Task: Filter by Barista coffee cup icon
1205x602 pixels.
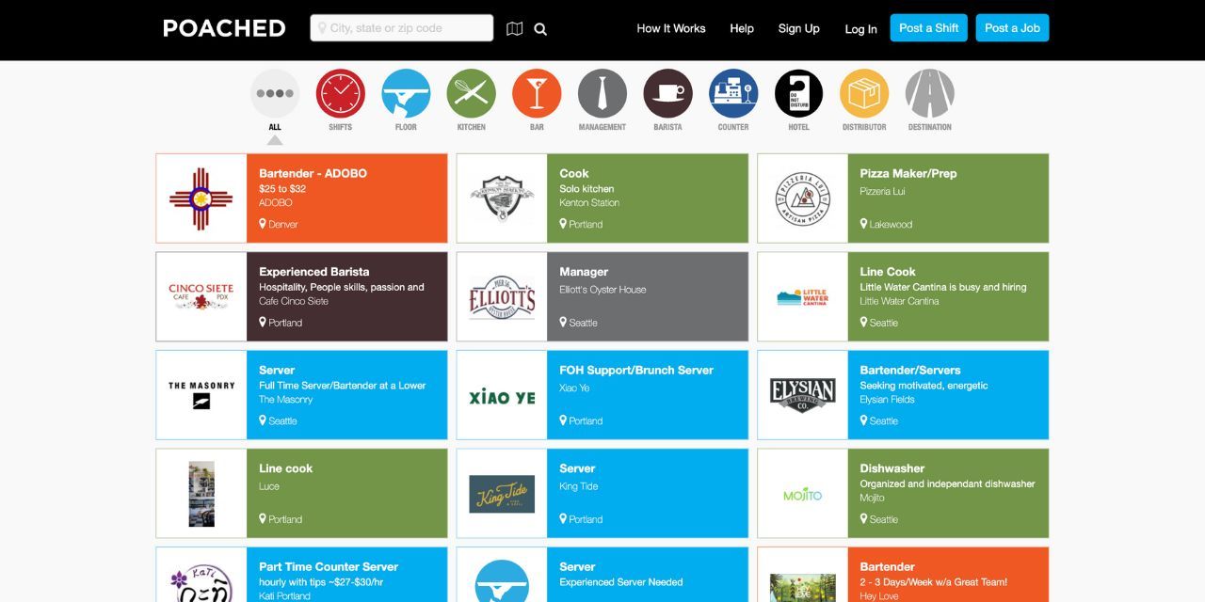Action: pyautogui.click(x=667, y=94)
